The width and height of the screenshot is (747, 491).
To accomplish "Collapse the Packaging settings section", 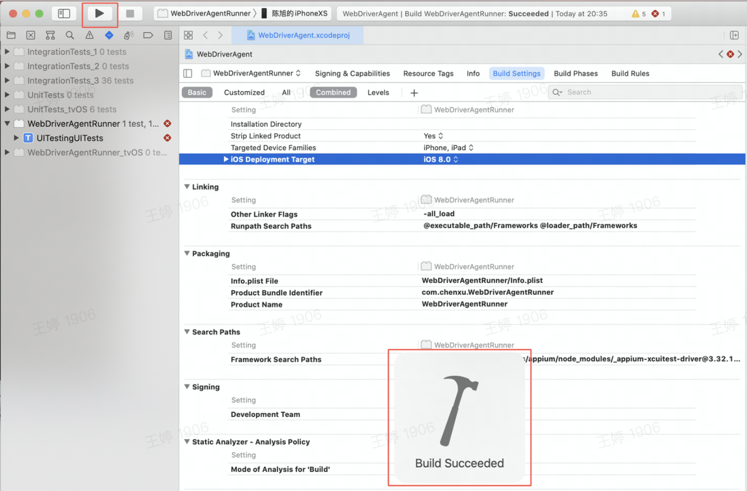I will [187, 253].
